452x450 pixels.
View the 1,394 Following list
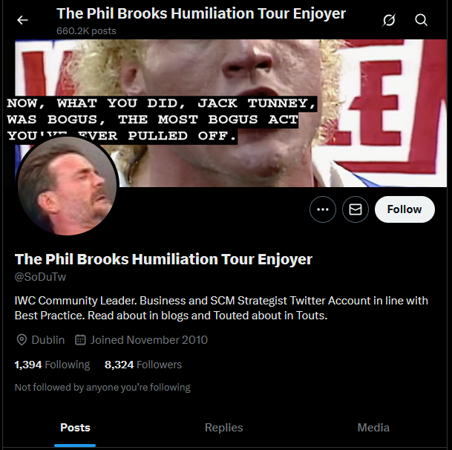coord(52,365)
